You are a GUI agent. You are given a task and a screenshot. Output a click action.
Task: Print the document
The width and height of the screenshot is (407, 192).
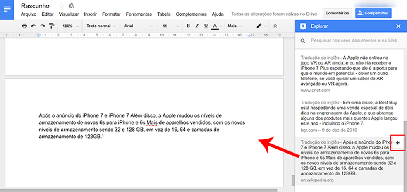24,26
